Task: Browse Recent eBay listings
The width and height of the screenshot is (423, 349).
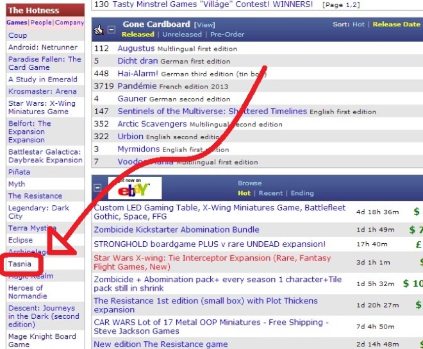Action: [x=270, y=192]
